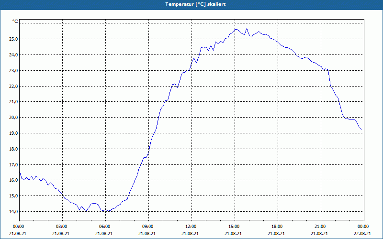Viewport: 383px width, 239px height.
Task: Select the 19,0 y-axis label
Action: tap(14, 133)
